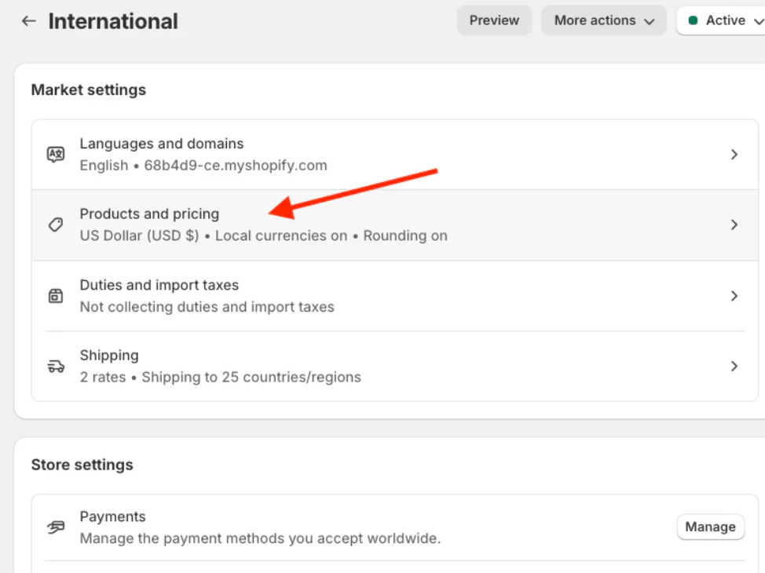Viewport: 765px width, 573px height.
Task: Click the Languages and domains icon
Action: (55, 154)
